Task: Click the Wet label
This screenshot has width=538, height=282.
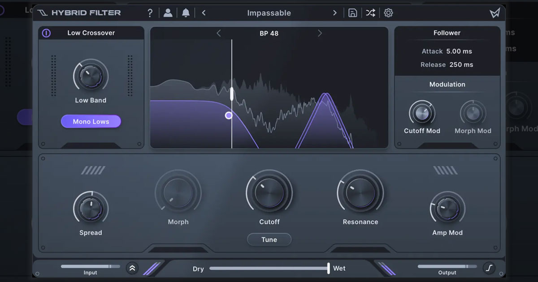Action: [339, 269]
